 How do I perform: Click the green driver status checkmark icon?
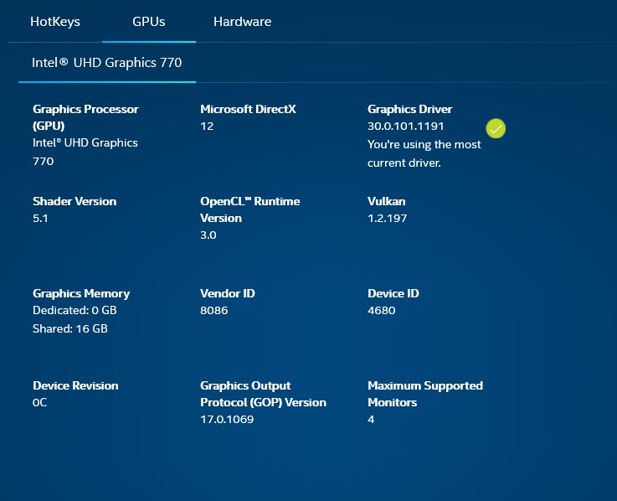pyautogui.click(x=496, y=128)
